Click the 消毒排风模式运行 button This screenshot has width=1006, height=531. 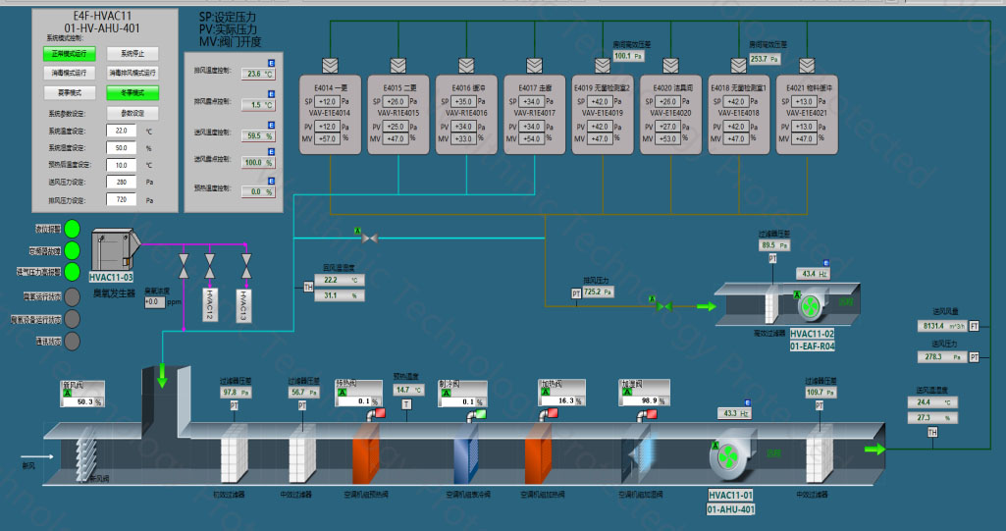pos(132,73)
